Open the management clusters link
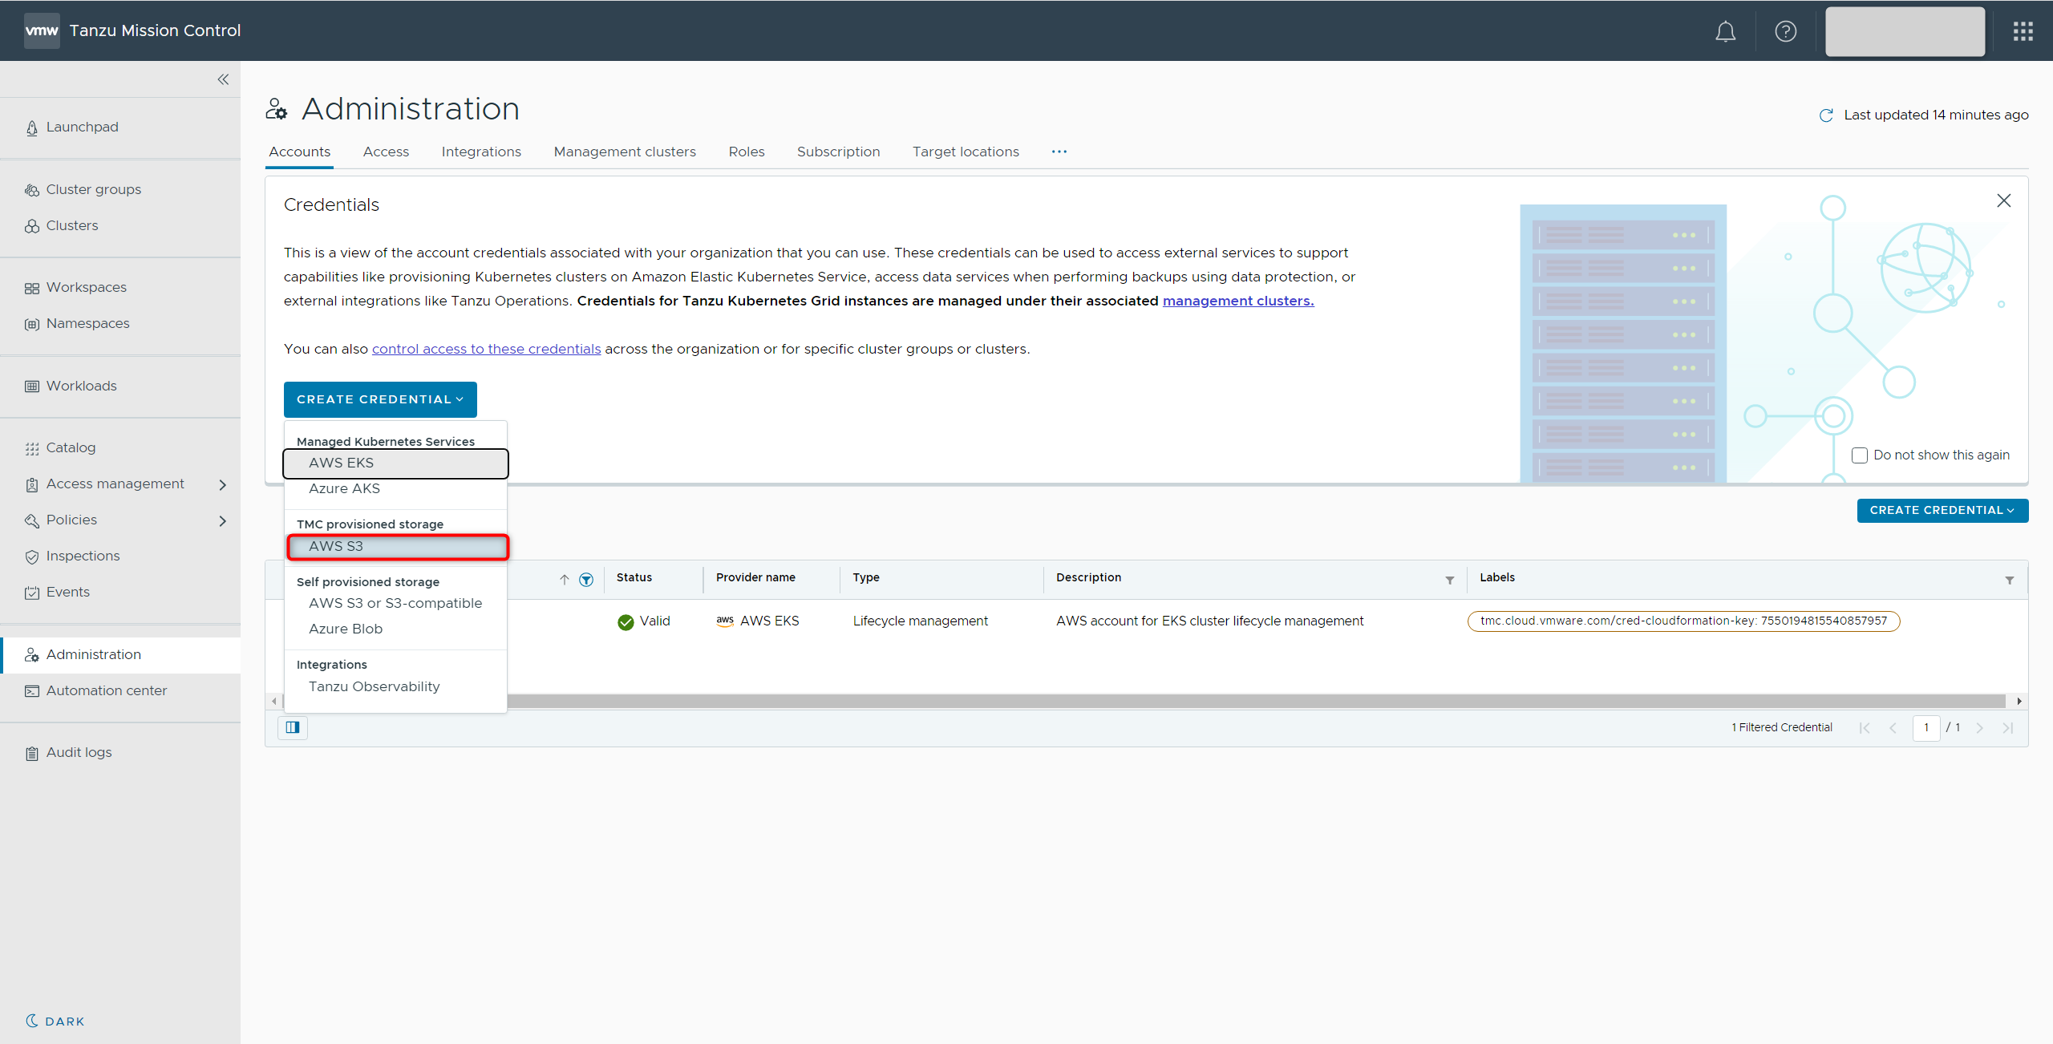The height and width of the screenshot is (1044, 2053). [x=1237, y=301]
